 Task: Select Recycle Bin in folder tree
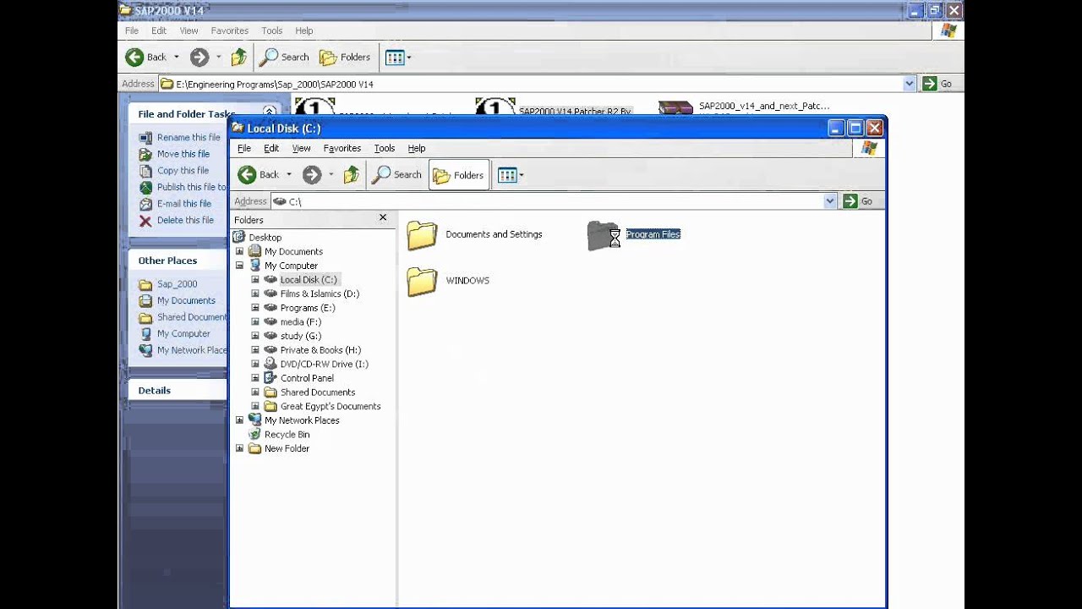(x=287, y=435)
